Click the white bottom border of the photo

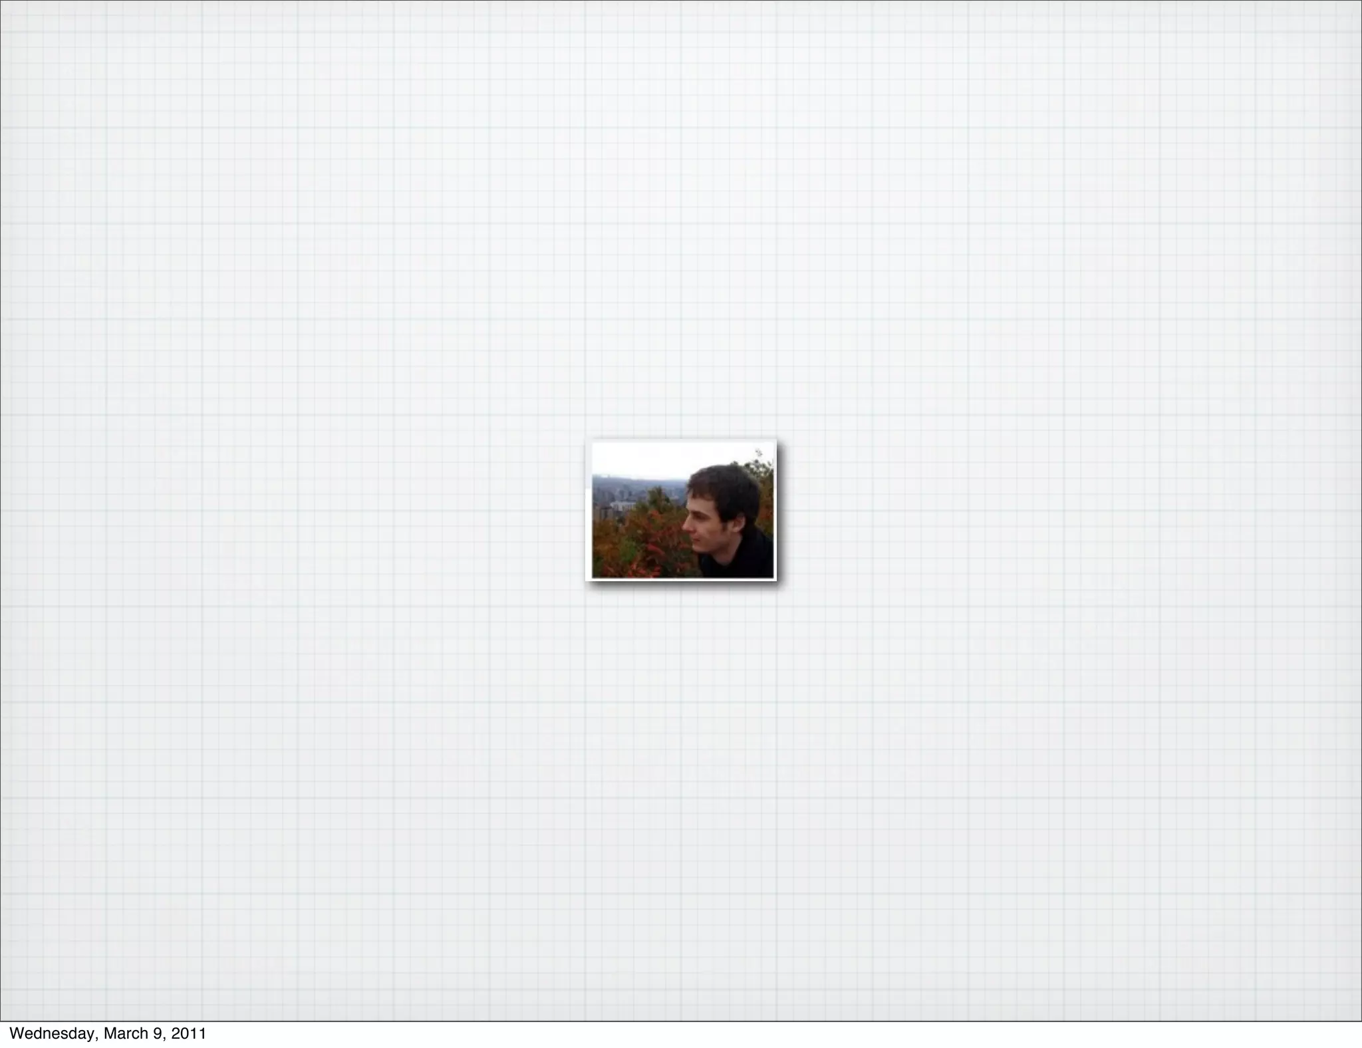(681, 579)
